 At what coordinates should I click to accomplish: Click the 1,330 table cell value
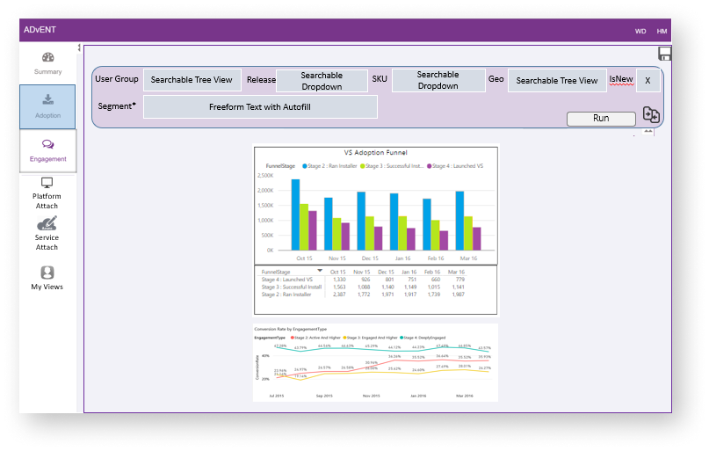click(x=339, y=280)
